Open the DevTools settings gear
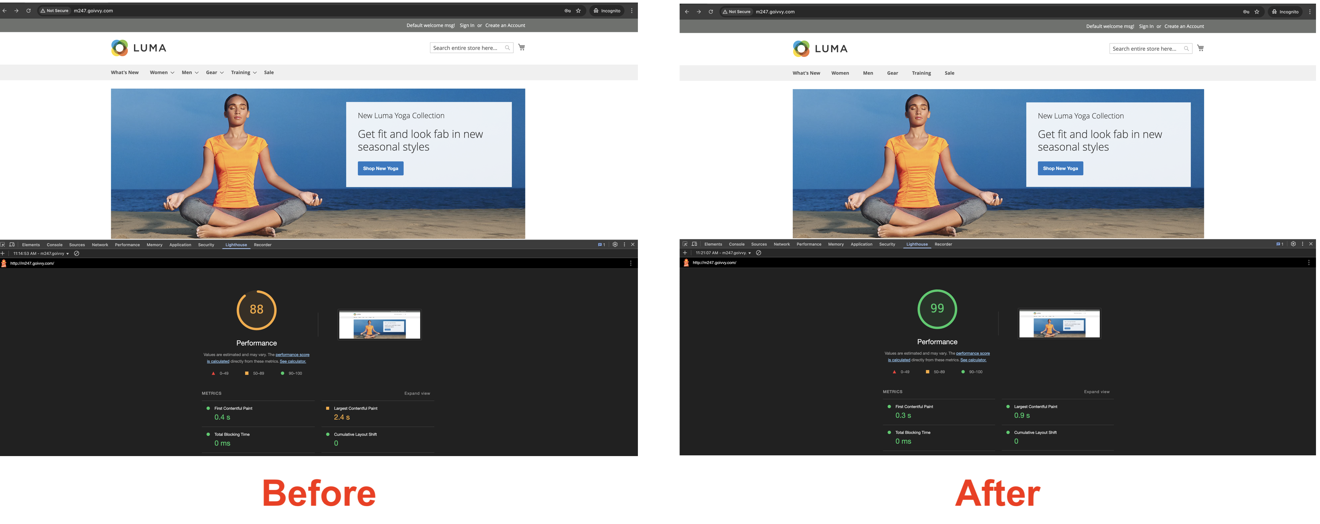Image resolution: width=1320 pixels, height=524 pixels. tap(615, 244)
